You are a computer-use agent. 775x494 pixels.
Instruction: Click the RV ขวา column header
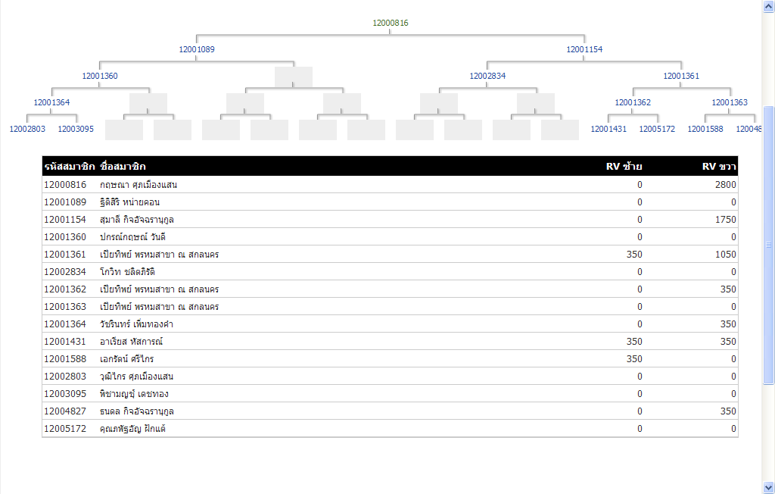click(718, 166)
